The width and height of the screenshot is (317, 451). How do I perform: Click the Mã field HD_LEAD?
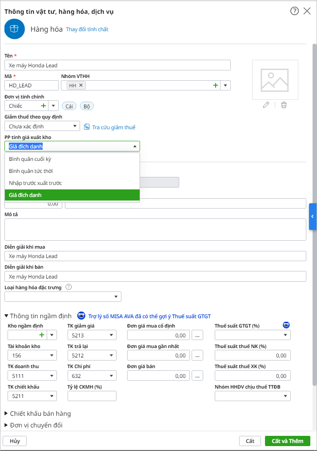(x=32, y=86)
